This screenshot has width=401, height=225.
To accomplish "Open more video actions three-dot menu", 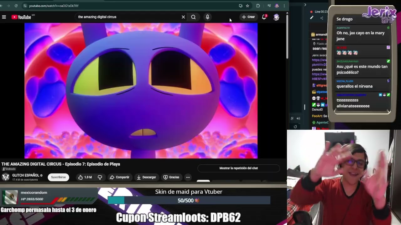I will coord(188,177).
